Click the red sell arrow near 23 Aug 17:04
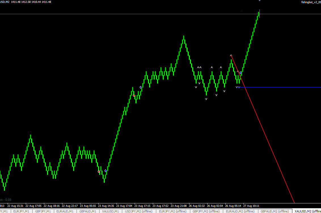This screenshot has width=321, height=213. 134,96
